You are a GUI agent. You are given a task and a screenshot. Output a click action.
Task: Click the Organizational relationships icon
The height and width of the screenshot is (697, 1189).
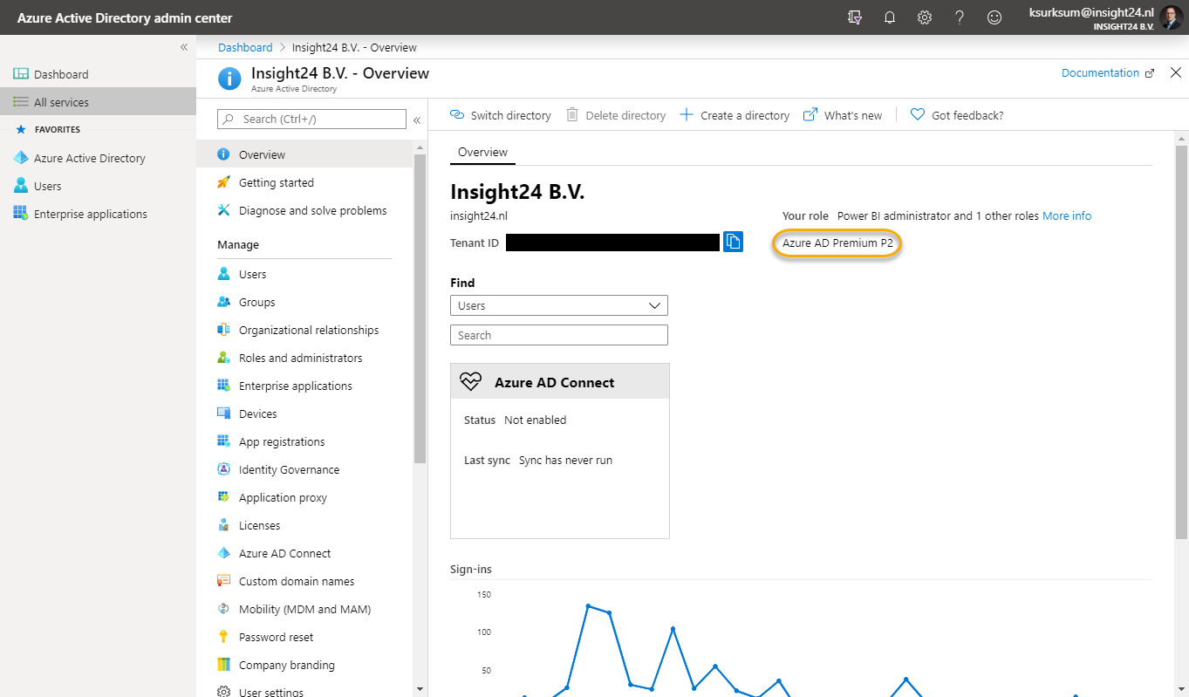(223, 330)
